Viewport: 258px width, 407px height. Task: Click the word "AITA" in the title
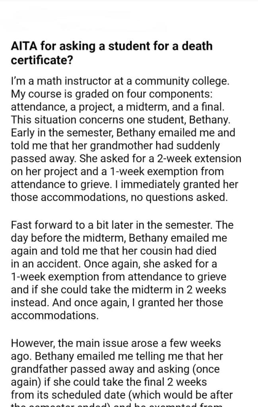[x=25, y=47]
